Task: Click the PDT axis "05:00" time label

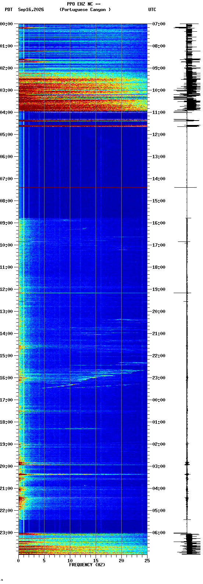Action: [x=6, y=135]
